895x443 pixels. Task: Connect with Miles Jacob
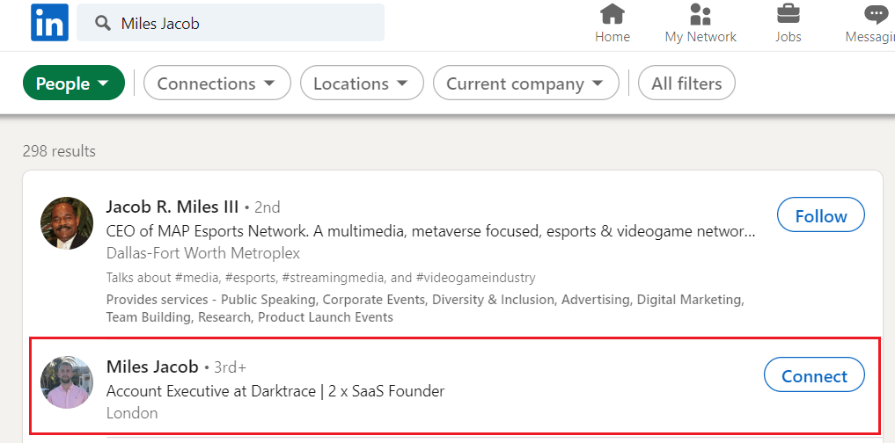(x=815, y=374)
